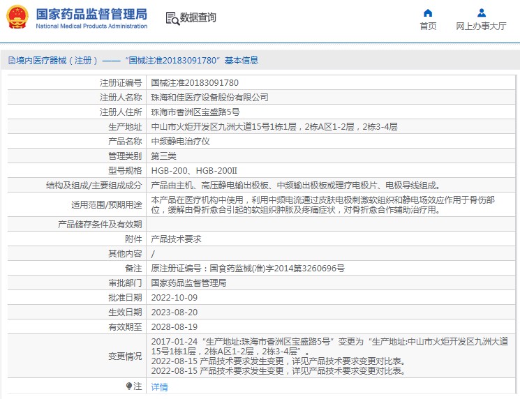Select the 结构及组成 description text
This screenshot has width=520, height=399.
click(x=295, y=186)
